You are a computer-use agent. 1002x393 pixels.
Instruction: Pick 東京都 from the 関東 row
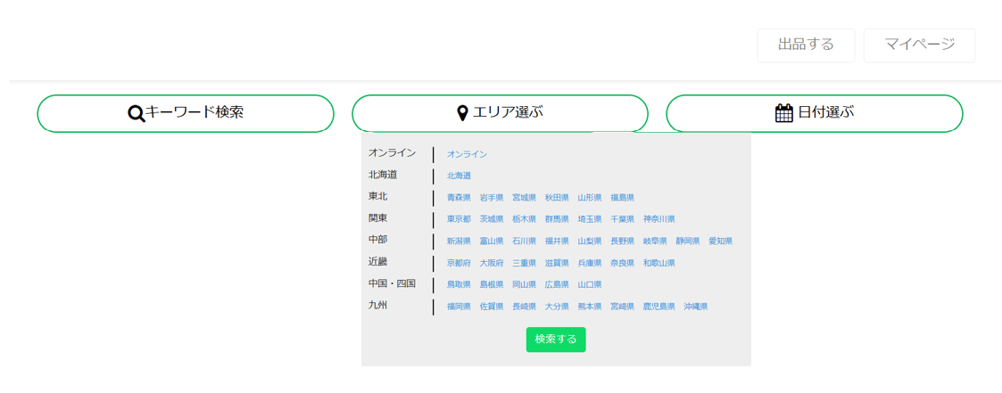tap(459, 219)
